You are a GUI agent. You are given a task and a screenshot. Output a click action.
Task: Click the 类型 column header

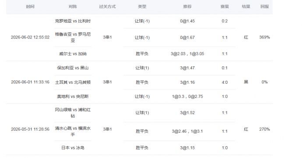(x=142, y=7)
